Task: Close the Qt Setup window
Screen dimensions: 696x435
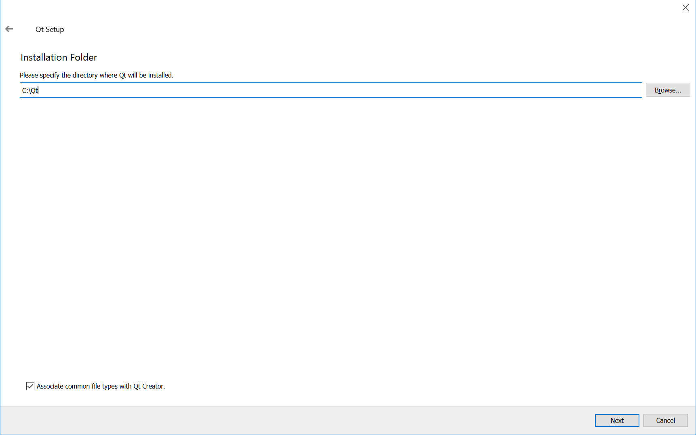Action: (685, 8)
